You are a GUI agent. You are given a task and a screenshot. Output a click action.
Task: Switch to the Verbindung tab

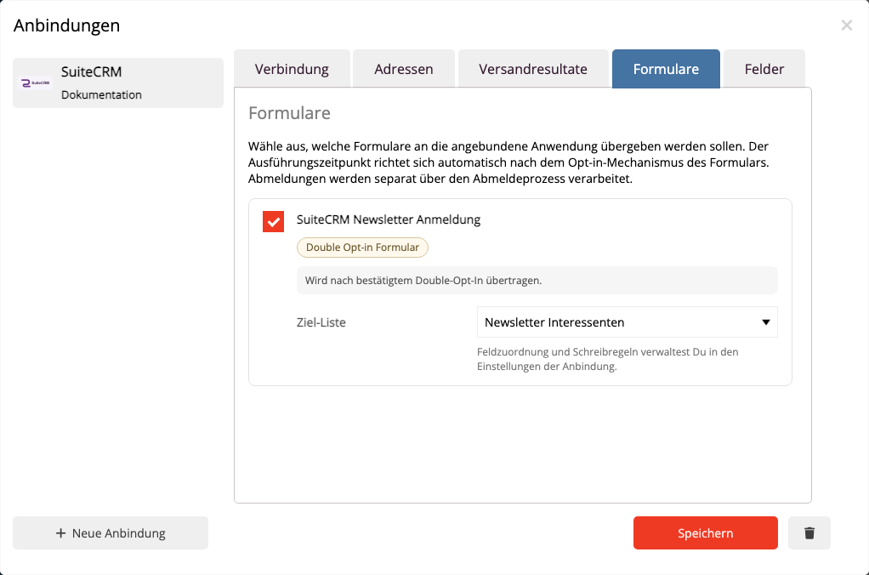pyautogui.click(x=292, y=69)
